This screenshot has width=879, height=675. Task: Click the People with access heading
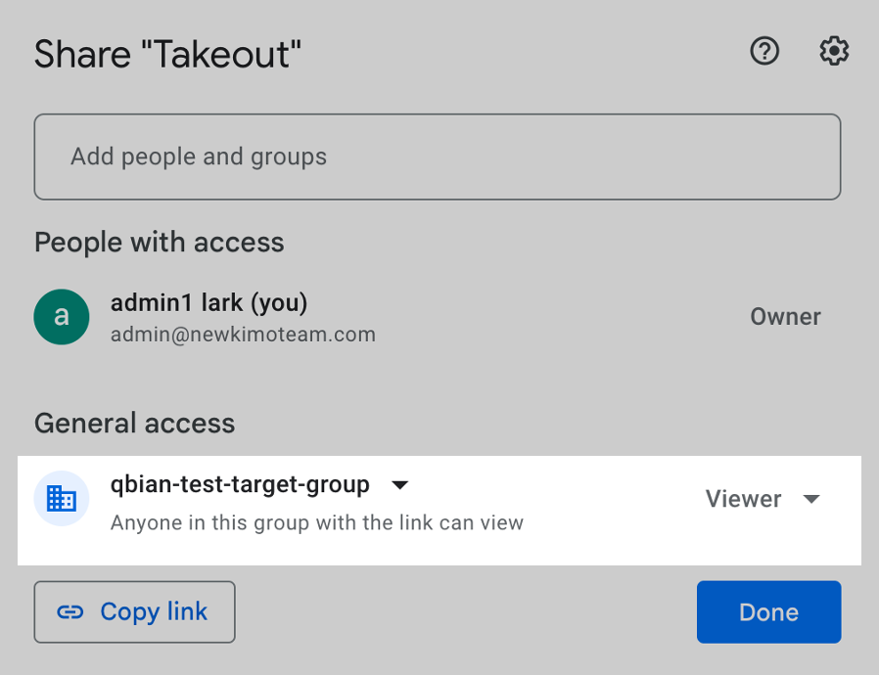click(x=159, y=243)
